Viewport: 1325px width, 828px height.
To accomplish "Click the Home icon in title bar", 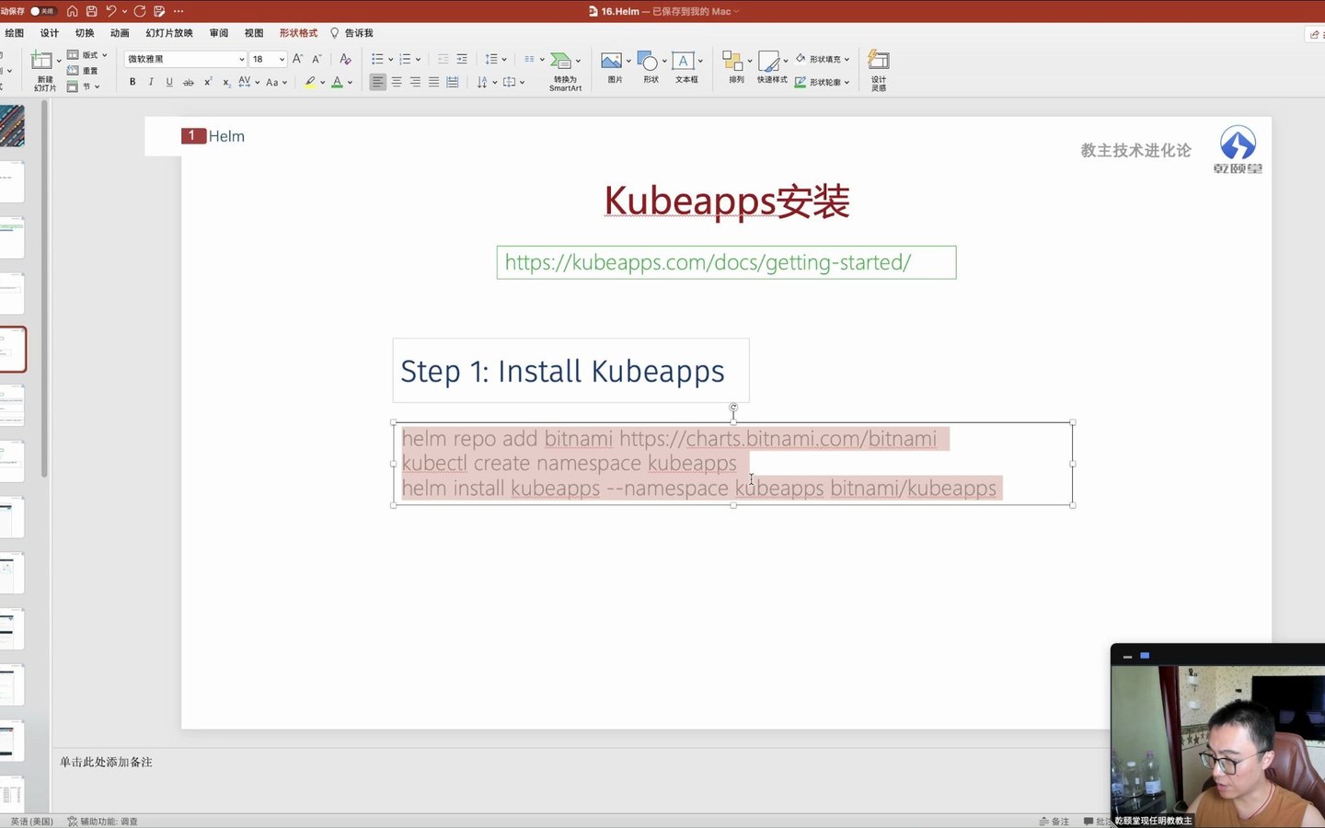I will (72, 11).
